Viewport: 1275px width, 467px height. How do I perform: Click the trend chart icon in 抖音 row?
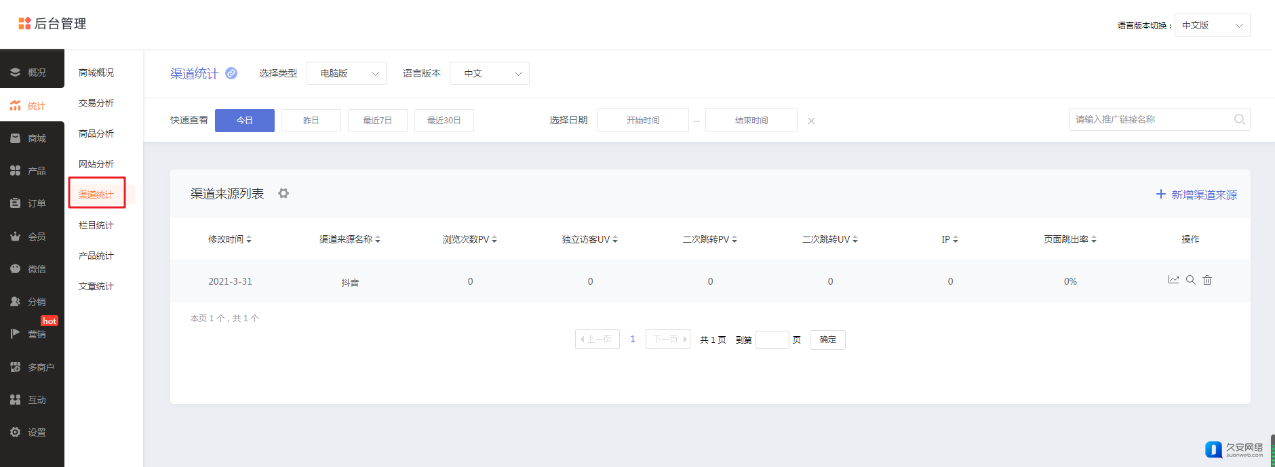(1173, 280)
